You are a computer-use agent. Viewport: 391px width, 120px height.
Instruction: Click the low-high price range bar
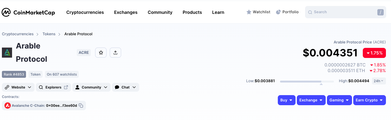(307, 81)
